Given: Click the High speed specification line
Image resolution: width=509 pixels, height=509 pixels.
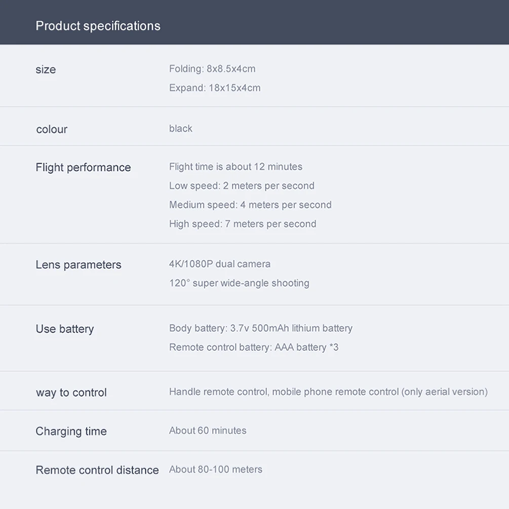Looking at the screenshot, I should [243, 224].
